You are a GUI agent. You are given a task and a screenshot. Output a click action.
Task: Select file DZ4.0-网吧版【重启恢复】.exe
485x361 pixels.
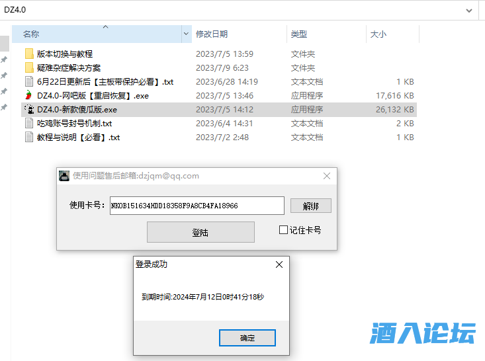(93, 96)
